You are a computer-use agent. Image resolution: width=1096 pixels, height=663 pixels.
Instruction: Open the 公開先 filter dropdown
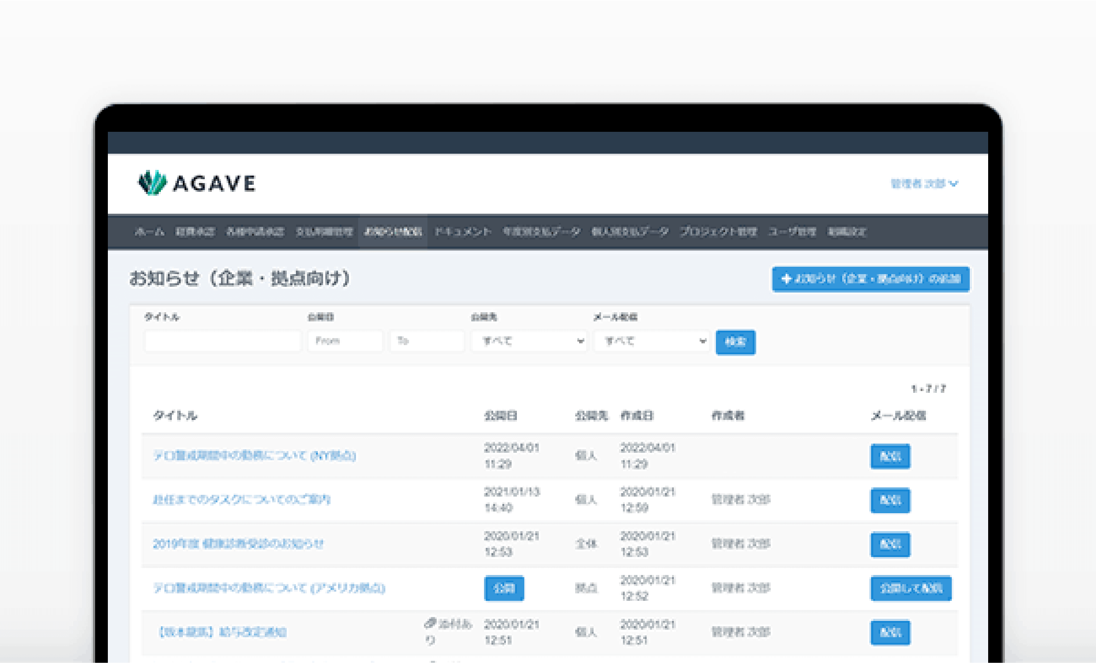pos(529,341)
